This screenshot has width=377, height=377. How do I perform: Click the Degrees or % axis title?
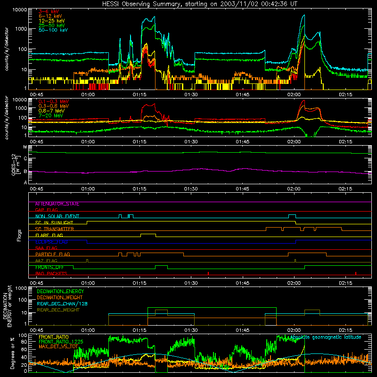click(x=13, y=353)
